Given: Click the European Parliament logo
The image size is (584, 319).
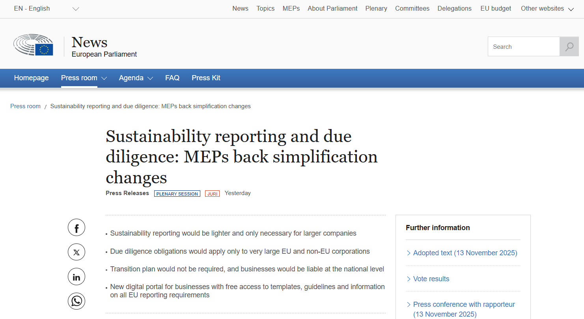Looking at the screenshot, I should coord(34,45).
